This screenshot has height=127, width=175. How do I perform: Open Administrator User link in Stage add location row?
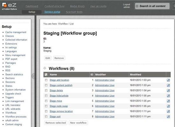(x=105, y=80)
